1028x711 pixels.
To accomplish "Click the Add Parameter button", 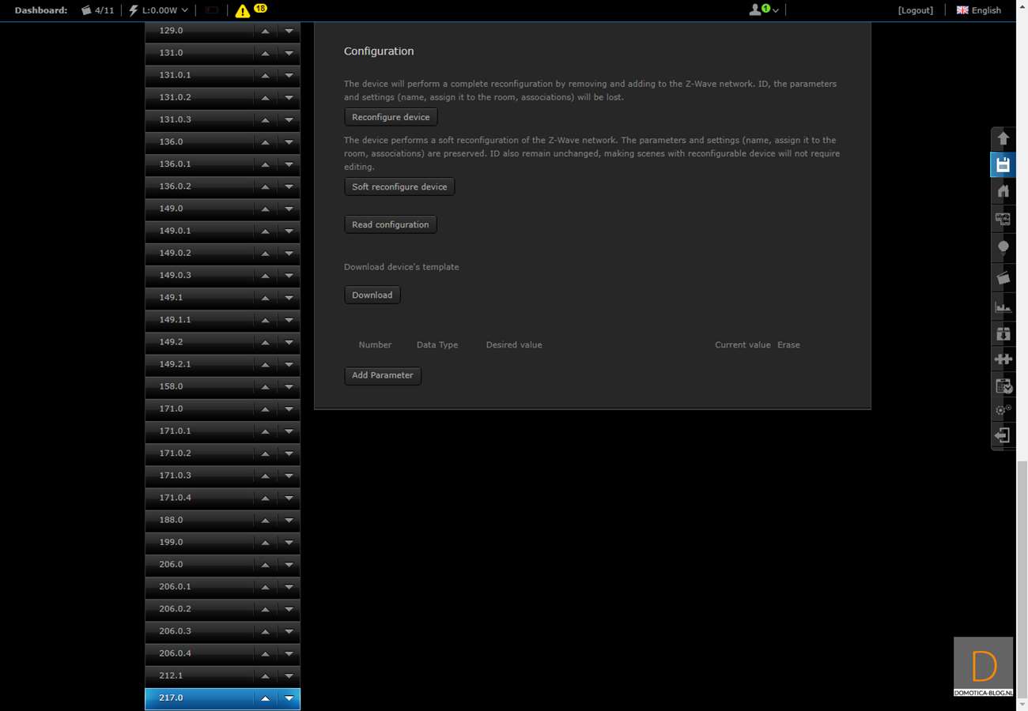I will point(383,375).
